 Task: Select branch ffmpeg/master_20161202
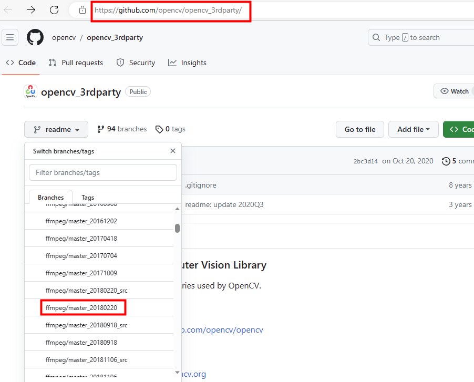[x=99, y=221]
